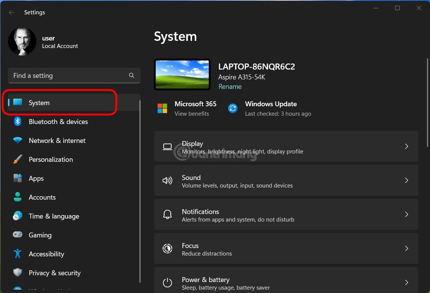This screenshot has width=430, height=293.
Task: Click the Network & internet Wi-Fi icon
Action: (17, 140)
